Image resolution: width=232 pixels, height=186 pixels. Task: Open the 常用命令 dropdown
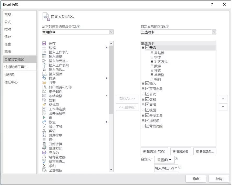111,32
